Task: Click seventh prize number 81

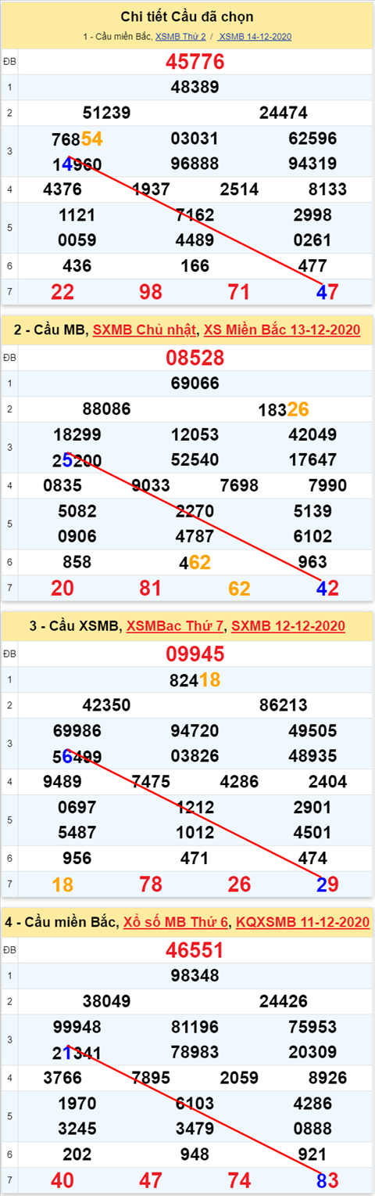Action: (151, 588)
